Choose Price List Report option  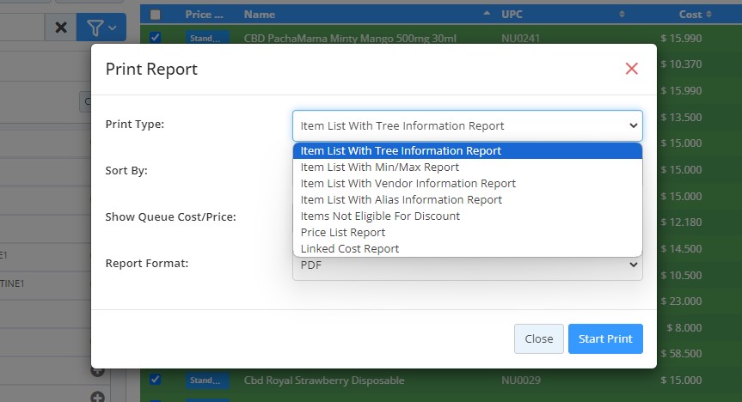tap(468, 232)
